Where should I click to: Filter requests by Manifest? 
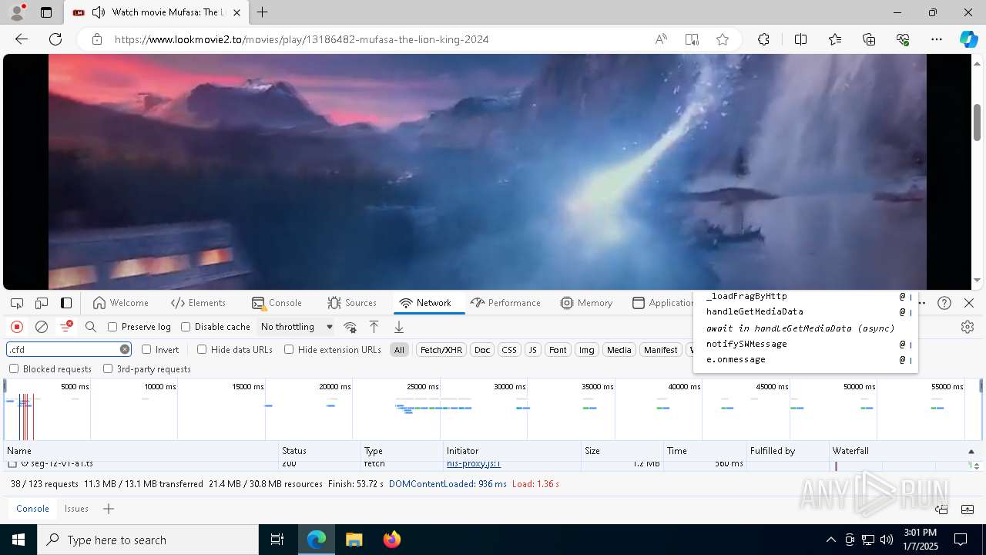[x=660, y=350]
